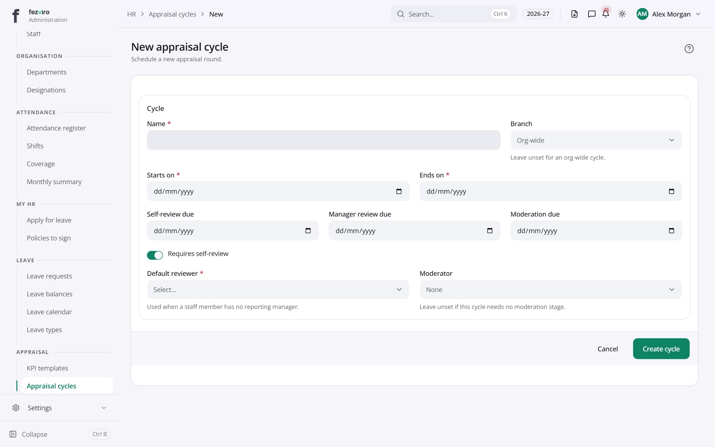The image size is (715, 447).
Task: Click the help question mark icon
Action: pos(689,49)
